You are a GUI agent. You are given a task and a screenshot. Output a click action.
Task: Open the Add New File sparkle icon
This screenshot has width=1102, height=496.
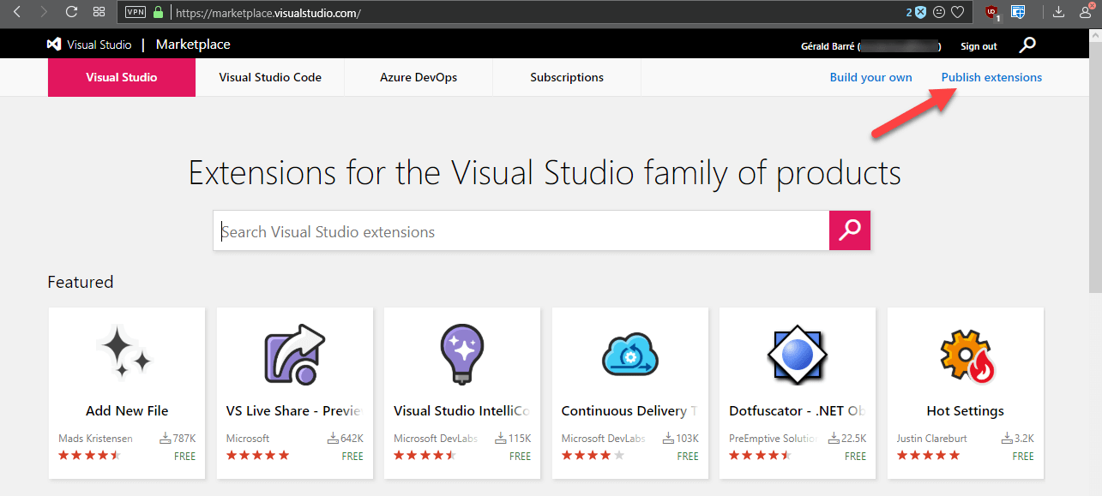[127, 352]
